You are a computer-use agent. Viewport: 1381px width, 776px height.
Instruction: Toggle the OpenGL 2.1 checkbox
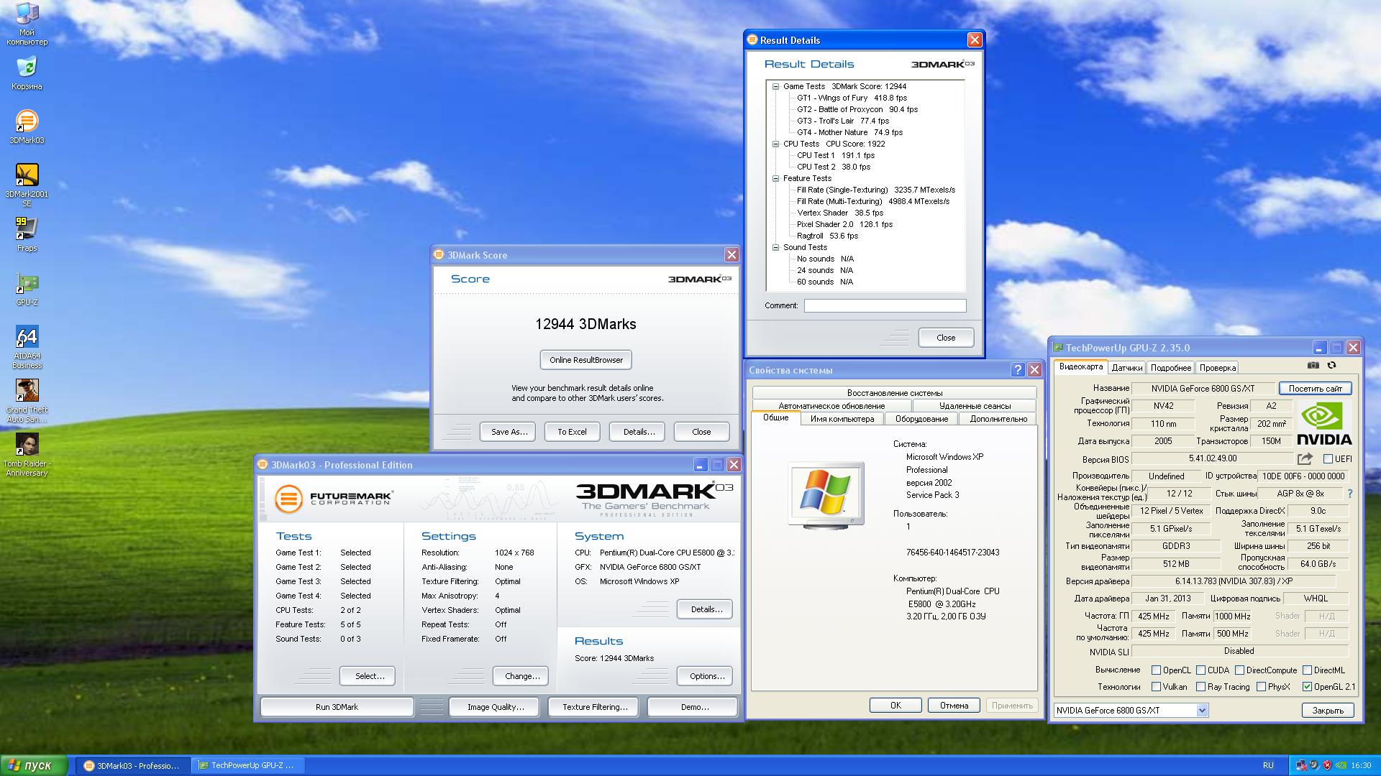1307,687
